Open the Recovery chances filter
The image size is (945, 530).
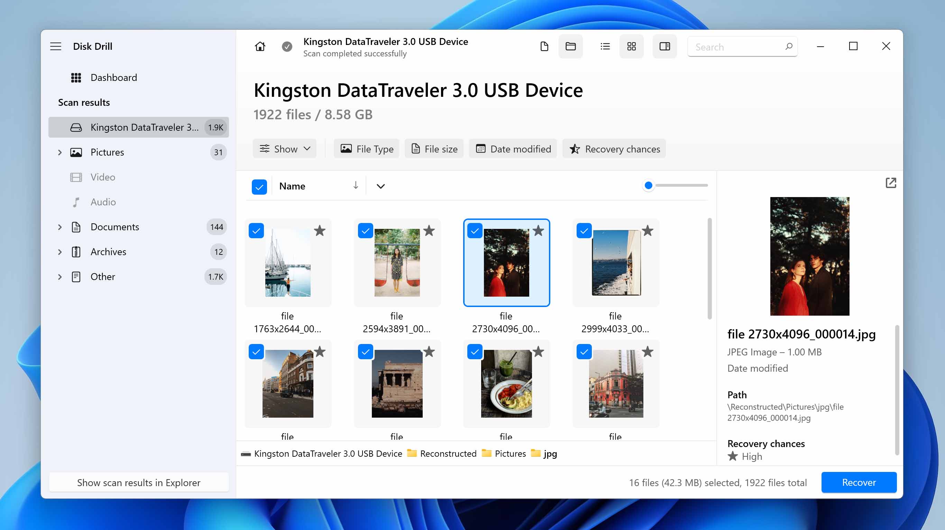614,149
